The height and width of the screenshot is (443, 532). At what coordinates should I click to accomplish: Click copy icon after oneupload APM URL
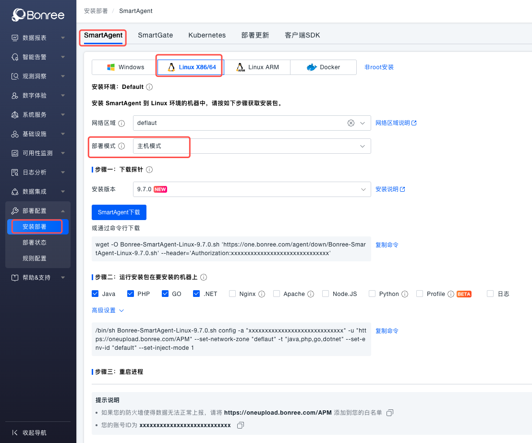click(390, 413)
